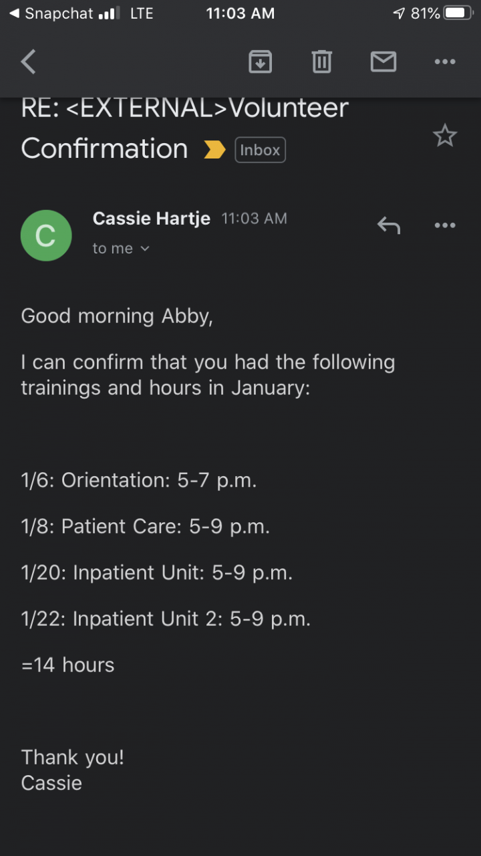481x856 pixels.
Task: Tap the Inbox label tag
Action: tap(260, 150)
